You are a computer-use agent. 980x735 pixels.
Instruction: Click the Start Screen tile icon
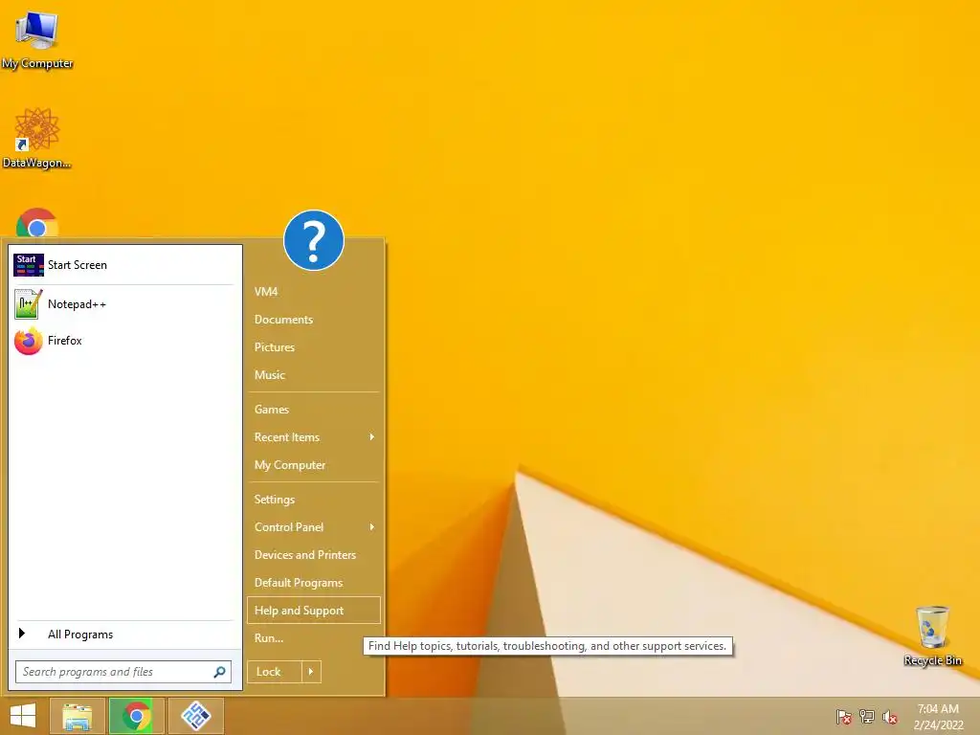[28, 265]
